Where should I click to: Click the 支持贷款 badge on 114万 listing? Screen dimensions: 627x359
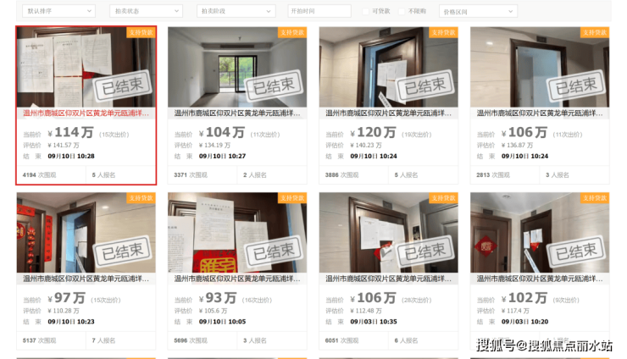pyautogui.click(x=141, y=32)
